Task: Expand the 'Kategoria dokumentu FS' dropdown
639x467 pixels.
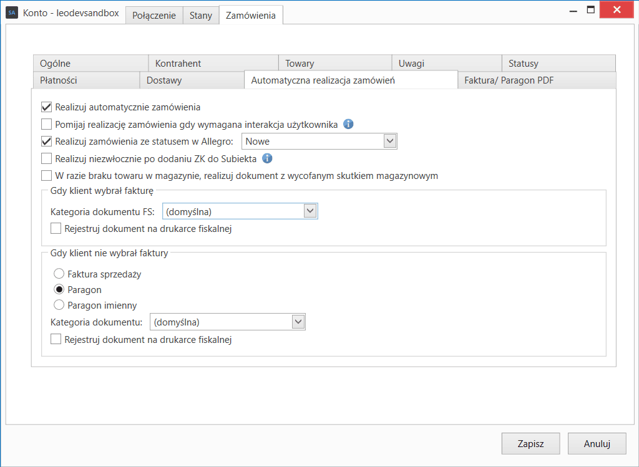Action: [x=240, y=211]
